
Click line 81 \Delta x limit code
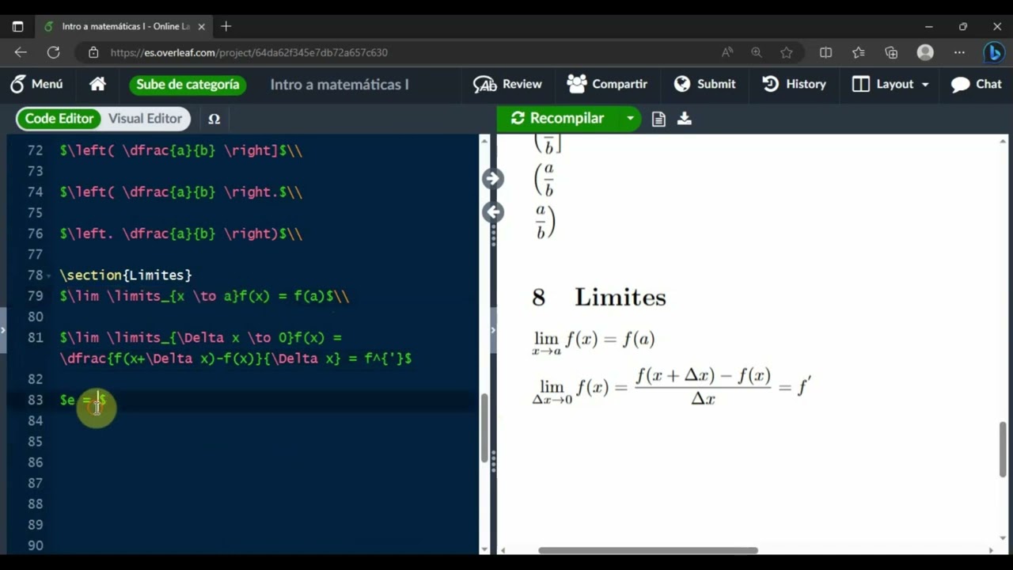coord(235,348)
